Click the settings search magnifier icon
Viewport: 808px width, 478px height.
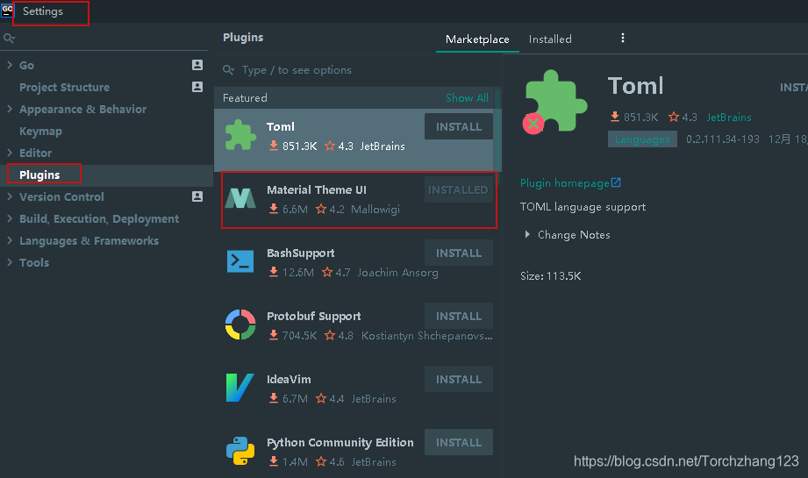pos(9,38)
